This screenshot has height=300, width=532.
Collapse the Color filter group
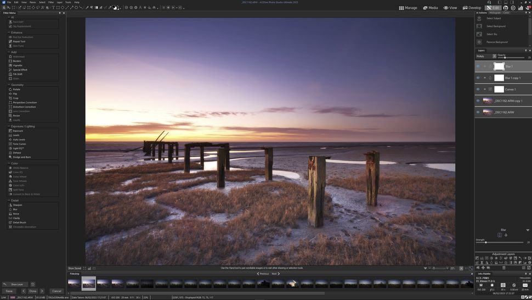coord(9,163)
